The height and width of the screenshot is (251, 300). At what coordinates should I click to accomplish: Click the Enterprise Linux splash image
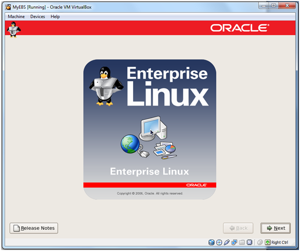tap(150, 130)
